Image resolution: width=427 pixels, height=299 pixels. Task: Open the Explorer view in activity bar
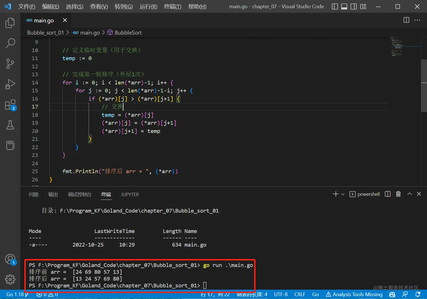[x=10, y=23]
